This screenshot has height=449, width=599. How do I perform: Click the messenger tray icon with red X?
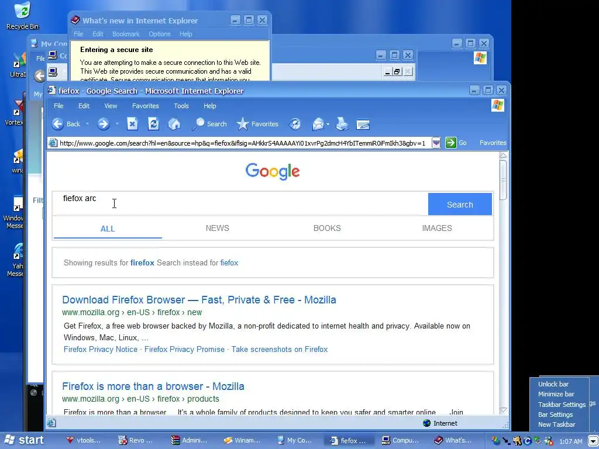click(x=549, y=441)
